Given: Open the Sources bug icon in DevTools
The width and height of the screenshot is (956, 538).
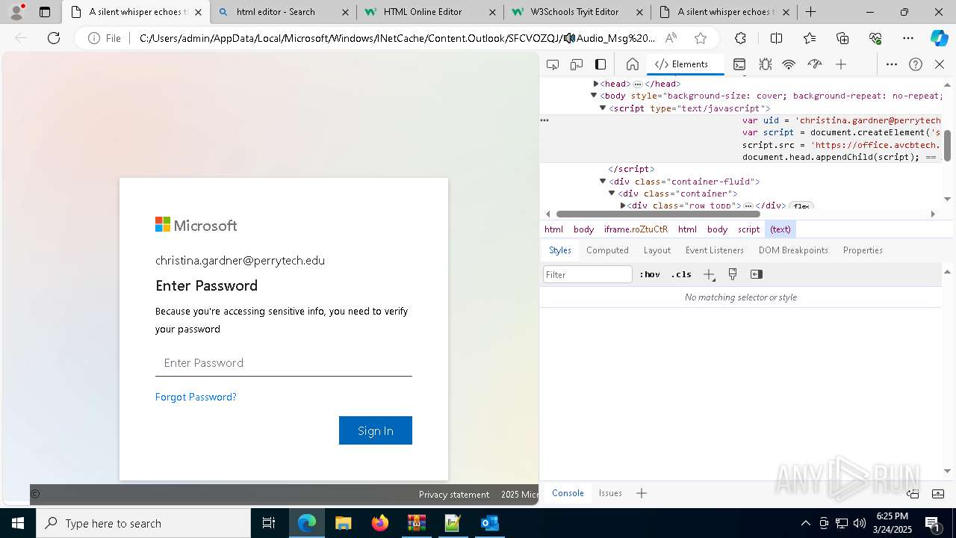Looking at the screenshot, I should pyautogui.click(x=765, y=64).
